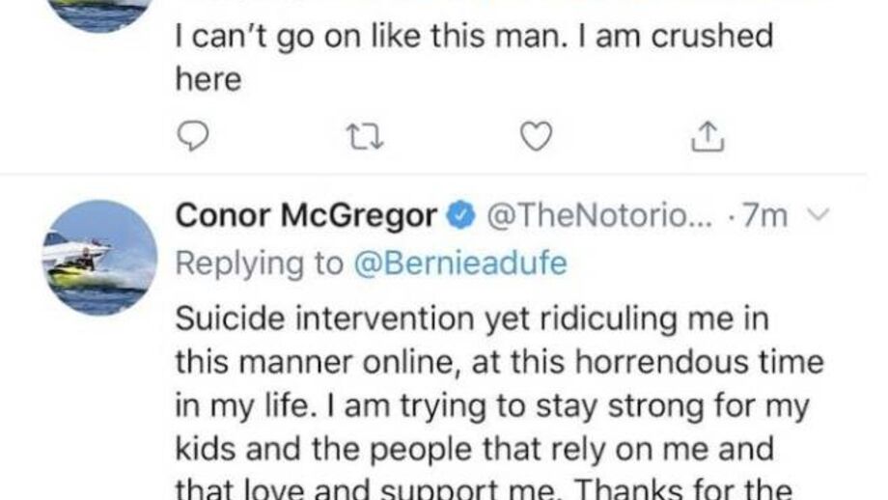Open Conor McGregor's jet ski profile picture
Viewport: 888px width, 500px height.
tap(100, 259)
